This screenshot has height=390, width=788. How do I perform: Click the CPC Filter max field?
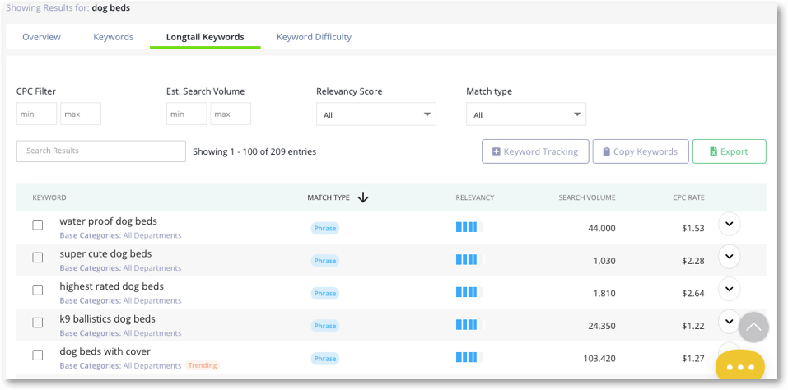[81, 114]
